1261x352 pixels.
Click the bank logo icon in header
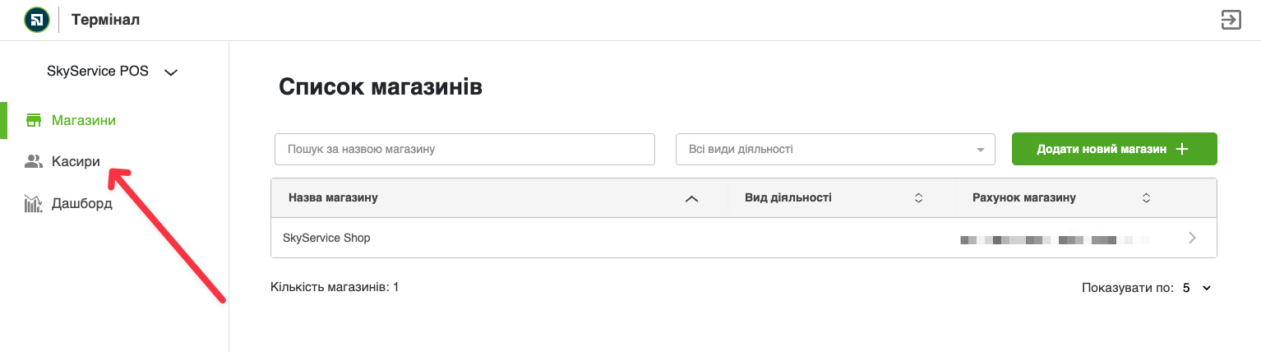[x=37, y=20]
